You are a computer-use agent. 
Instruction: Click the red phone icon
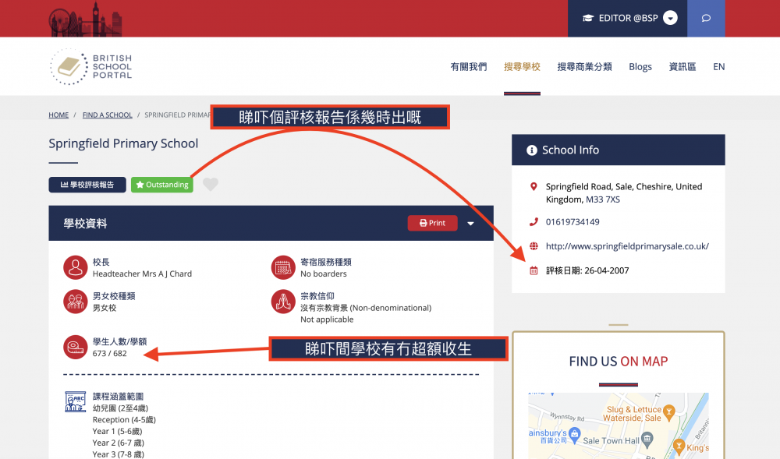(x=534, y=222)
